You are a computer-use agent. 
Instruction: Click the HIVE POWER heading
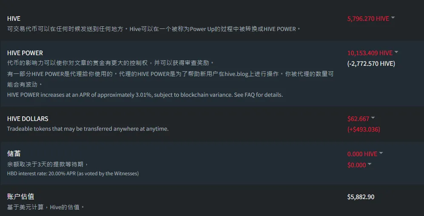(x=25, y=53)
